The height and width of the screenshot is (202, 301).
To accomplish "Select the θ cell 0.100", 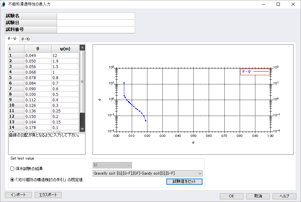I will 38,94.
